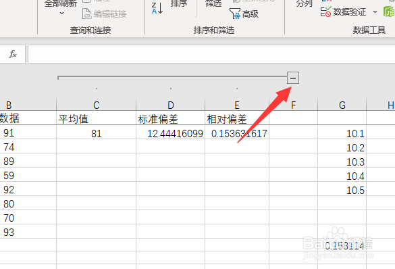
Task: Select the cell containing 81
Action: coord(97,132)
